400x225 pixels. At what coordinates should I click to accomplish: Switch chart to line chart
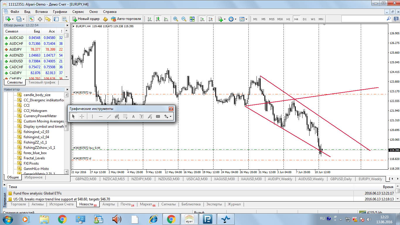coord(166,19)
